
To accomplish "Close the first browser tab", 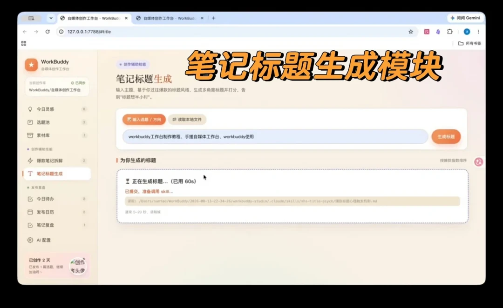I will (x=126, y=18).
